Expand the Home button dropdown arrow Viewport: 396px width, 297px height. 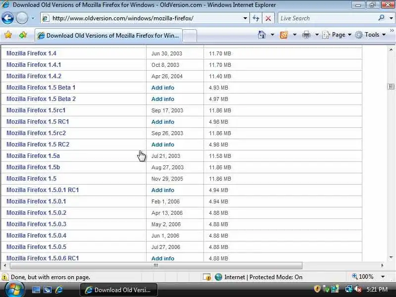(x=272, y=35)
